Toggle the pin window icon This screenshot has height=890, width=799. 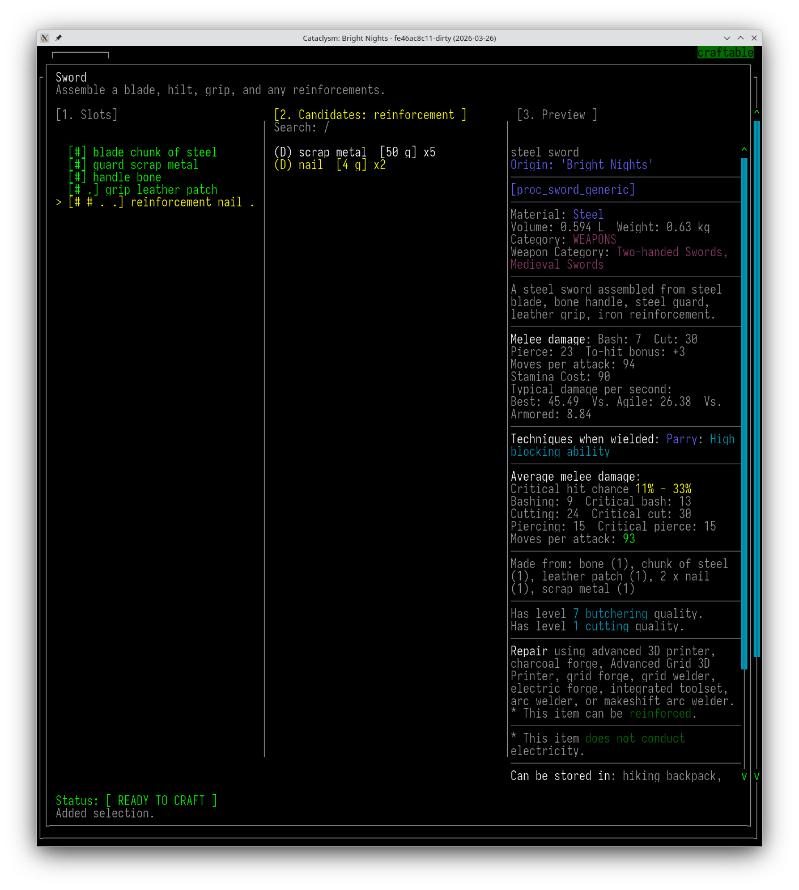58,38
